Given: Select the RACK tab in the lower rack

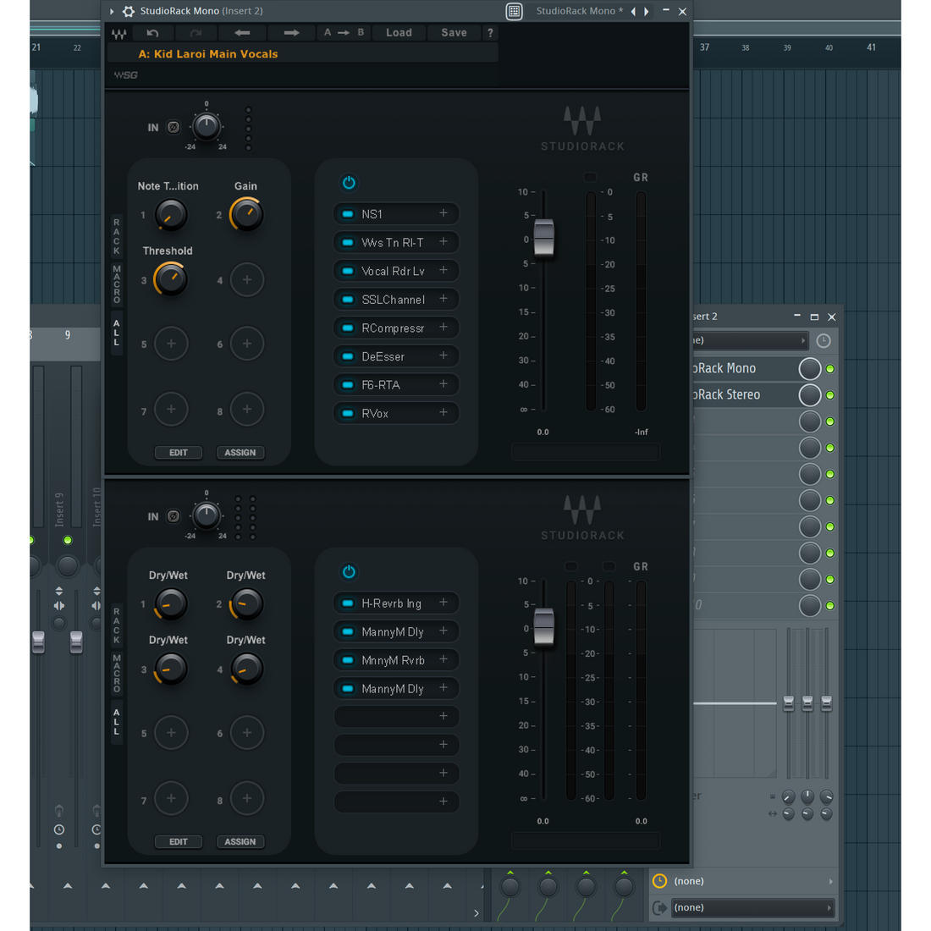Looking at the screenshot, I should point(117,625).
